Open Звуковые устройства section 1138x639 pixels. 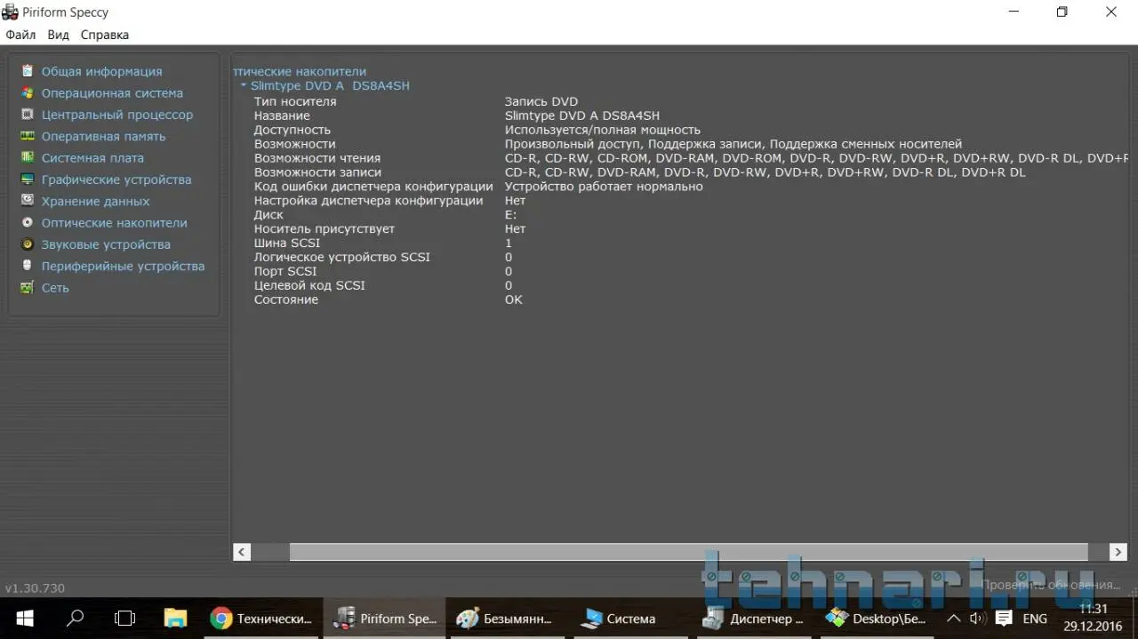(x=106, y=244)
